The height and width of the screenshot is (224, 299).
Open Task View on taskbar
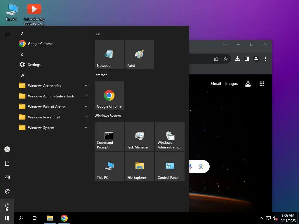[x=35, y=218]
